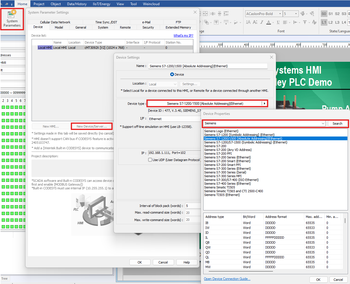Click the increase font size icon

click(x=248, y=22)
